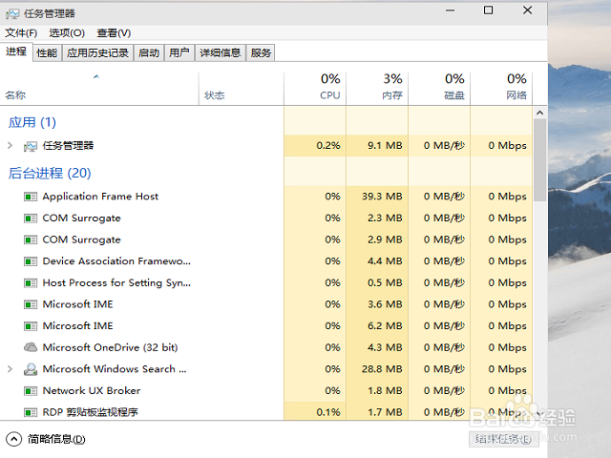Open the 选项(O) menu

coord(67,33)
